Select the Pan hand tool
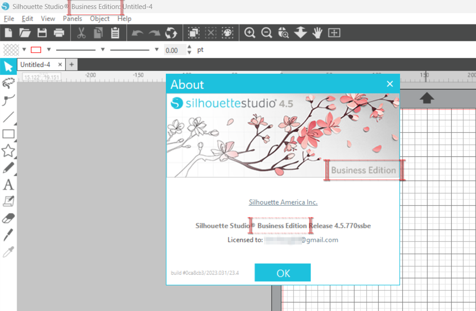This screenshot has height=311, width=476. pos(317,32)
